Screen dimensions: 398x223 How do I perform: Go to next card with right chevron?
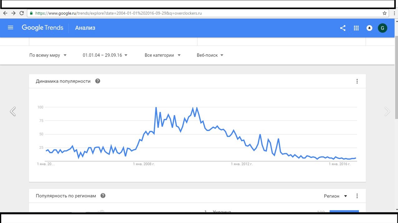(x=387, y=111)
